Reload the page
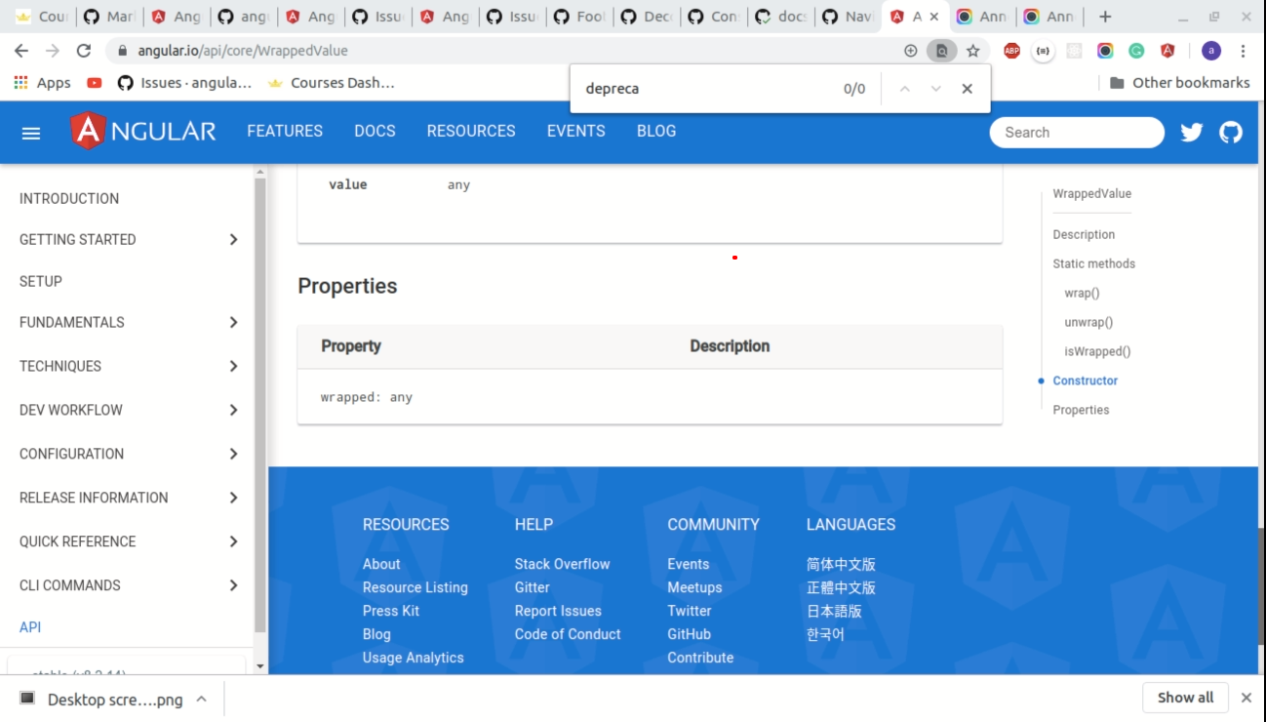Image resolution: width=1266 pixels, height=722 pixels. (x=84, y=51)
